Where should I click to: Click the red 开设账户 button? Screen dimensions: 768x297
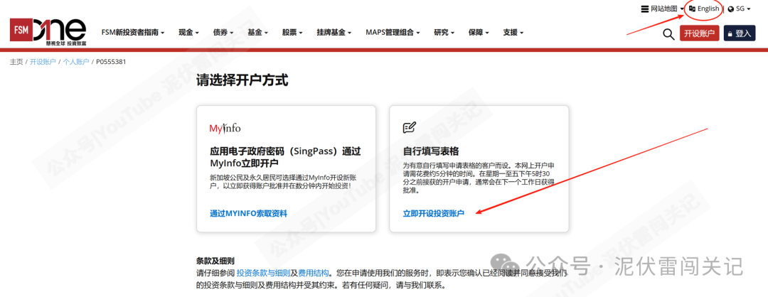pyautogui.click(x=700, y=33)
